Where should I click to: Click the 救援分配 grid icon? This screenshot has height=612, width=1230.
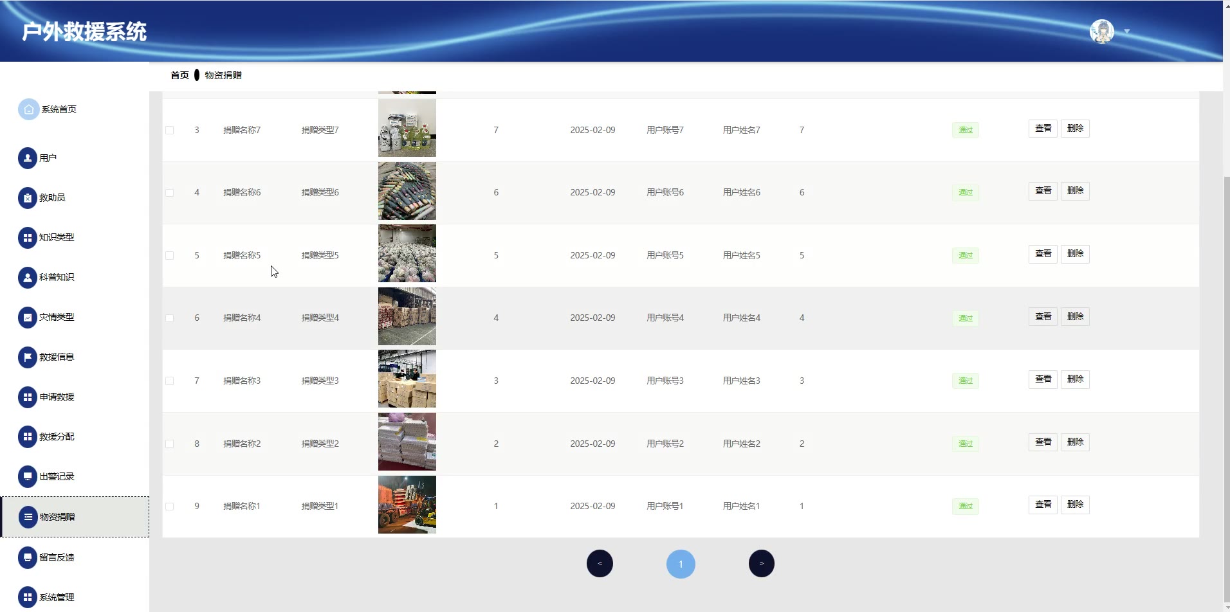[x=28, y=437]
